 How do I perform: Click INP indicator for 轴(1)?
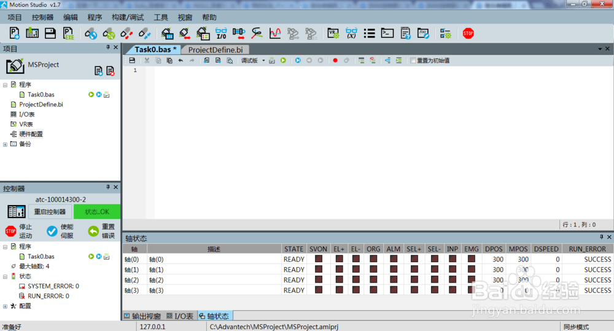tap(453, 270)
